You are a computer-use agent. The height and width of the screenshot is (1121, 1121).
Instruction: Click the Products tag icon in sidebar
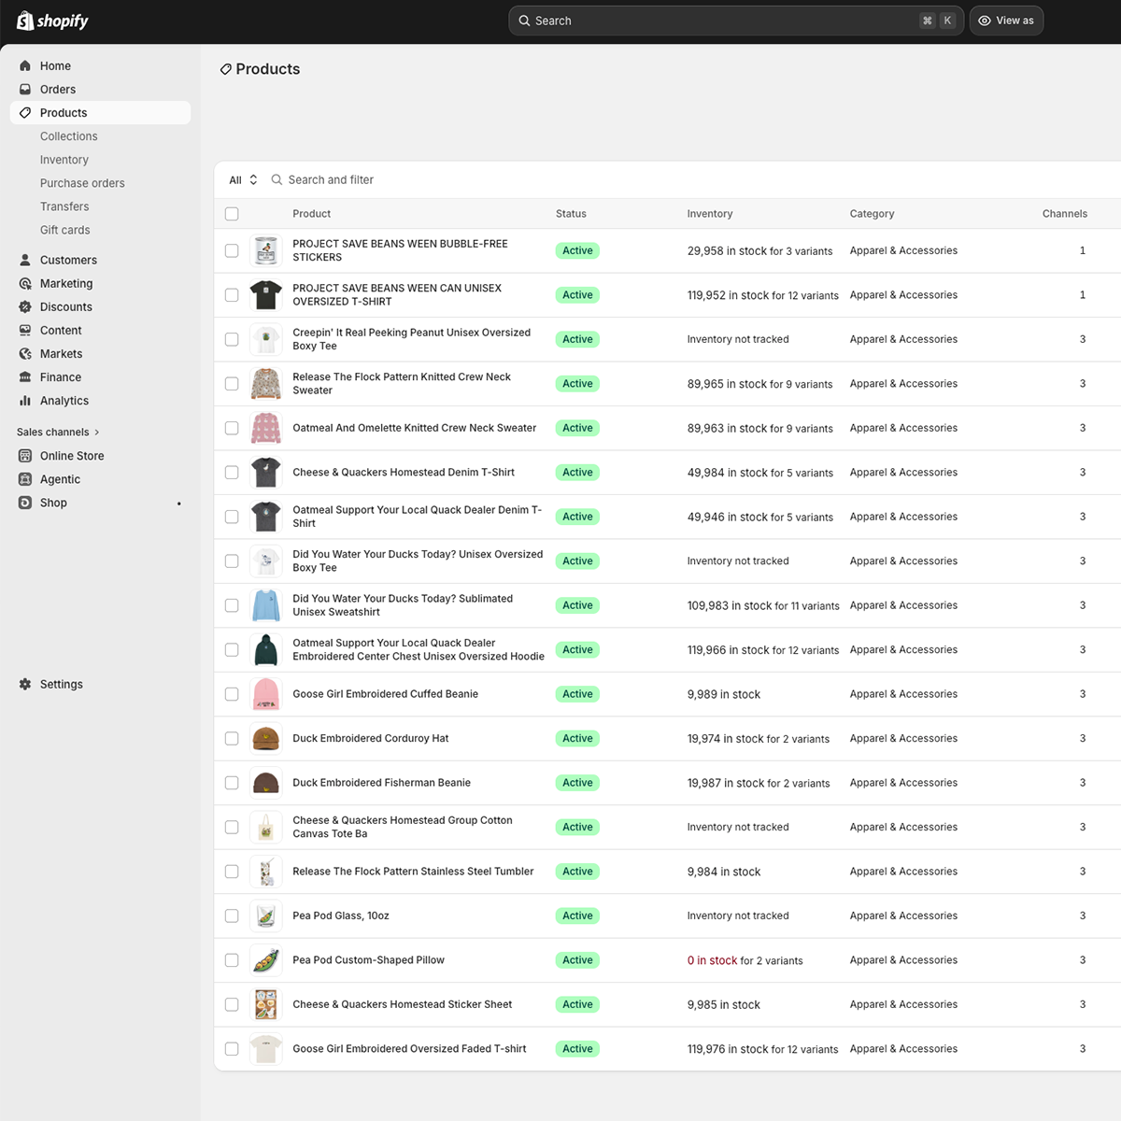25,113
